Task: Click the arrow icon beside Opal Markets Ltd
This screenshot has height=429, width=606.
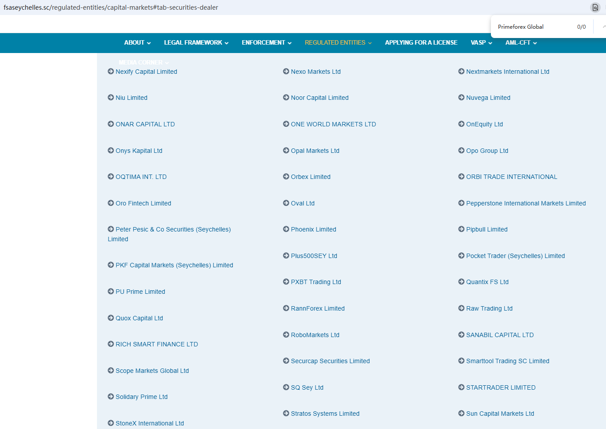Action: [286, 150]
